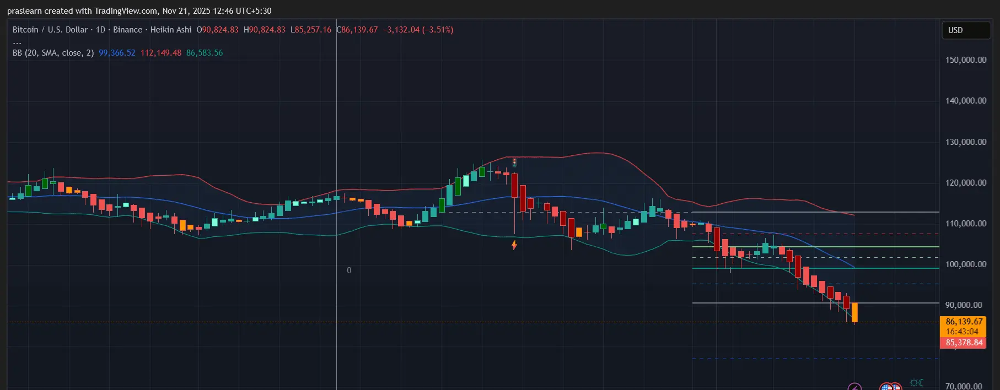1000x390 pixels.
Task: Click the red BB upper value 112,149.48
Action: tap(161, 53)
